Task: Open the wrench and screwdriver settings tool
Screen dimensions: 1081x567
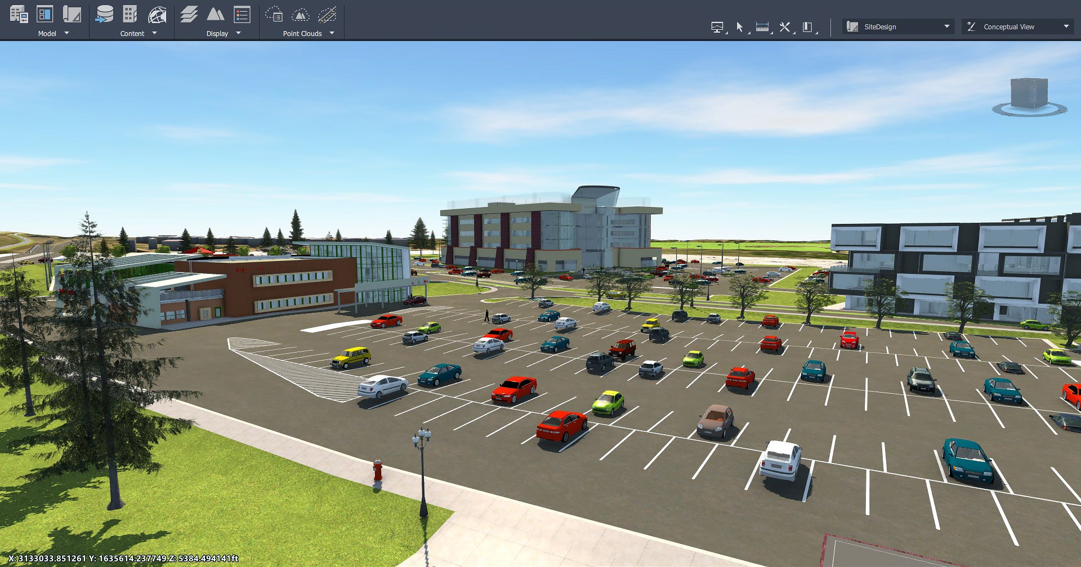Action: (x=784, y=27)
